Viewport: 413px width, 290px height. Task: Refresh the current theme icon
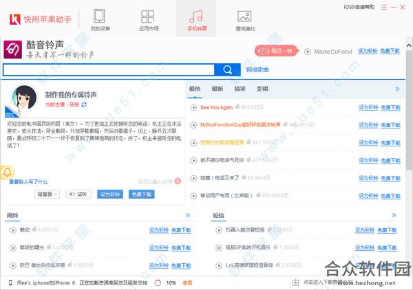(x=84, y=104)
